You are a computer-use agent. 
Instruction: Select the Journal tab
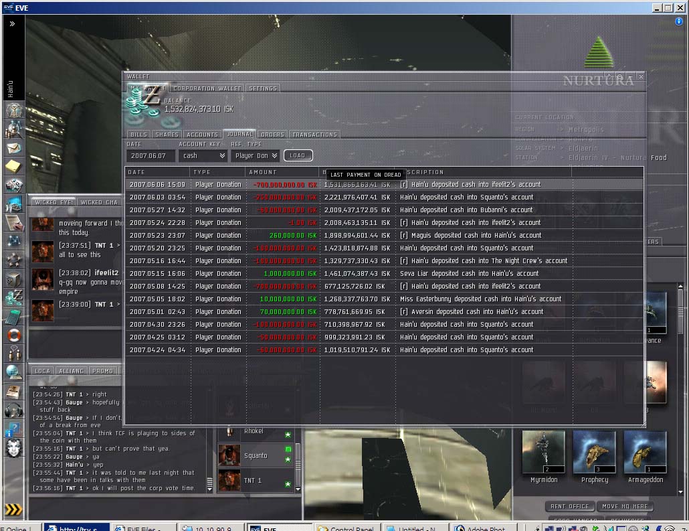(240, 134)
